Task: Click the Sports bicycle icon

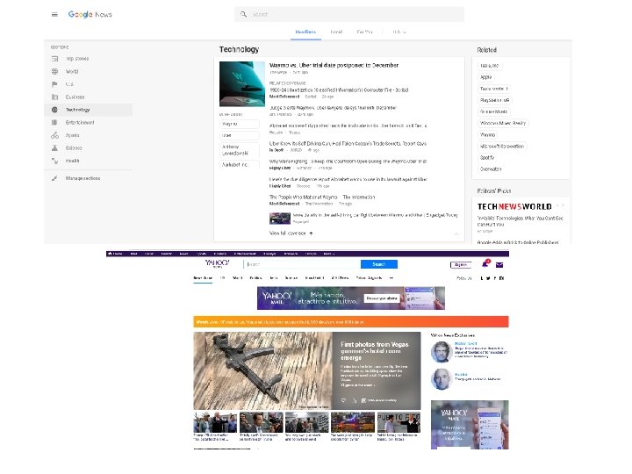Action: click(x=54, y=135)
